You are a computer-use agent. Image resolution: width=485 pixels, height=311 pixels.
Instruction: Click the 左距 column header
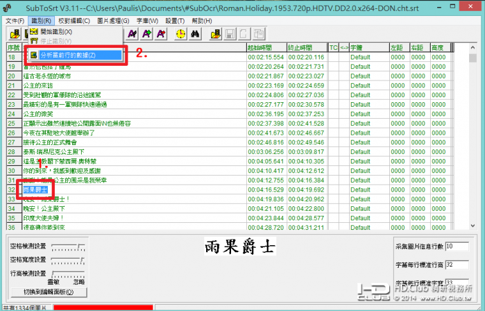[399, 48]
